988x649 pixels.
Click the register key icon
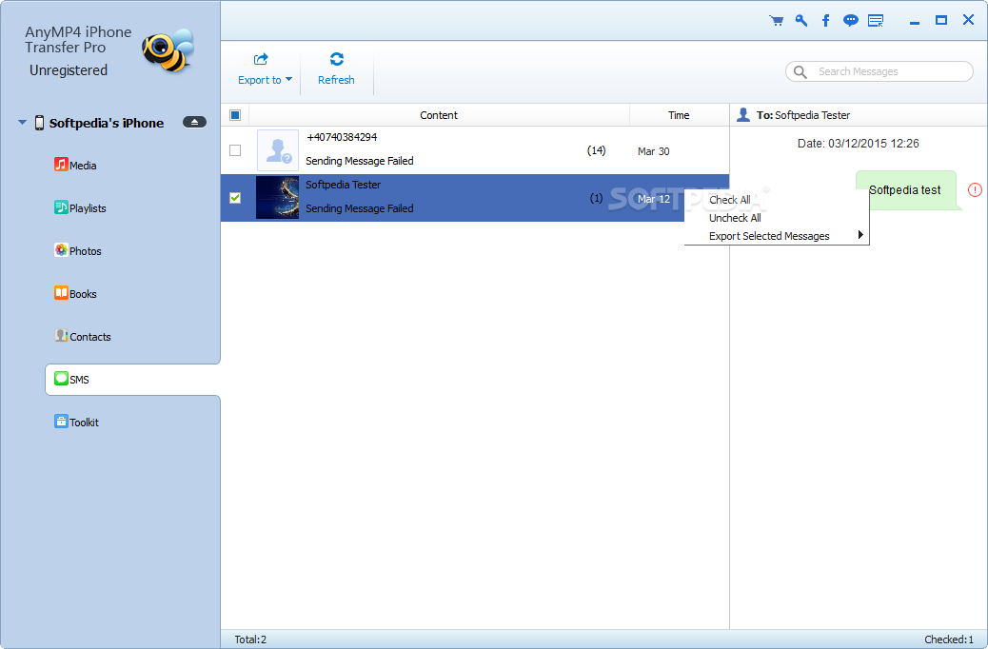click(x=800, y=21)
